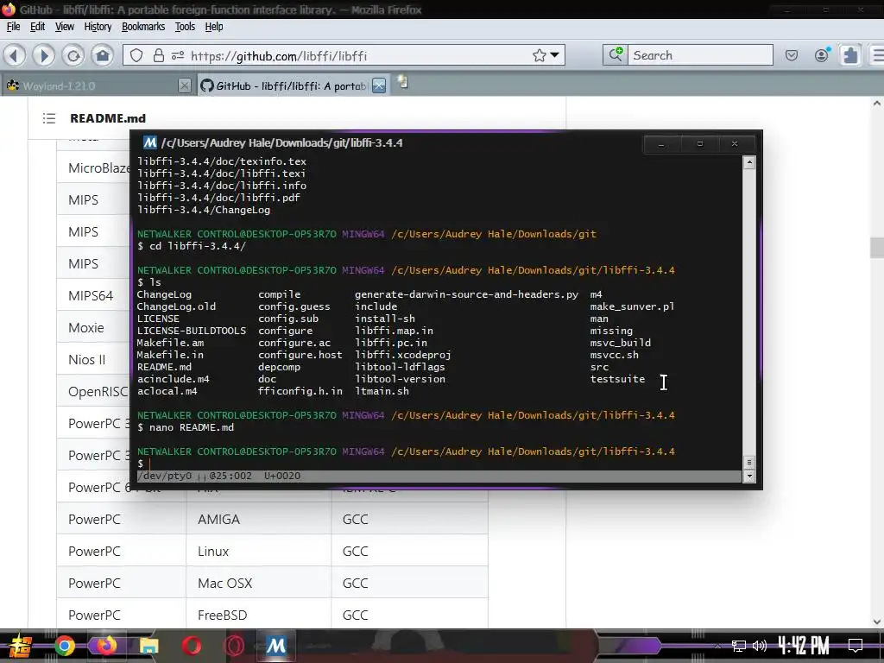The image size is (884, 663).
Task: Open Edit menu
Action: point(38,27)
